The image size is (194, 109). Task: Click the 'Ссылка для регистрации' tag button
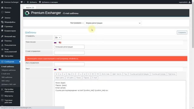(139, 74)
